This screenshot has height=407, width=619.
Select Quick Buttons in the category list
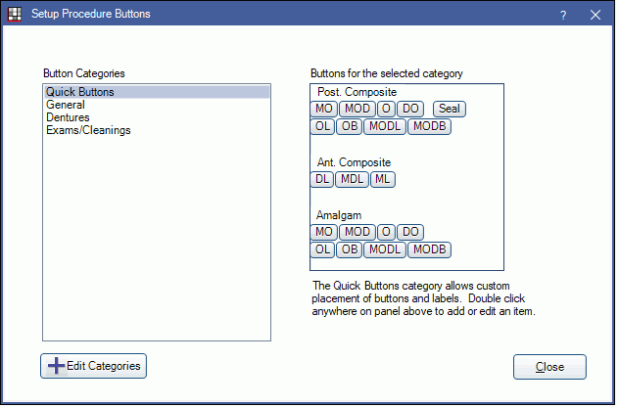(x=80, y=93)
